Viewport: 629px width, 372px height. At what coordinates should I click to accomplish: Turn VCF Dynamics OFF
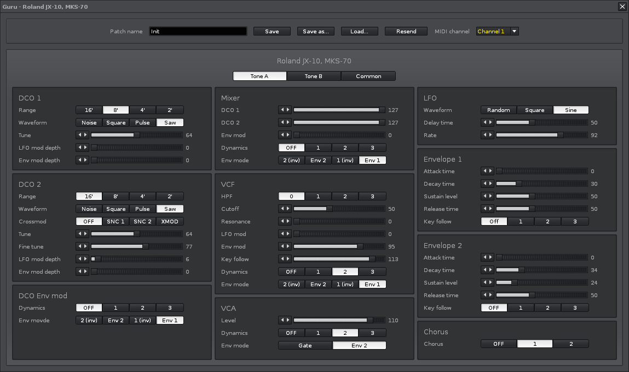291,271
